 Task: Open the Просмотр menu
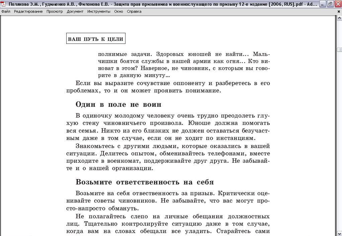(55, 12)
